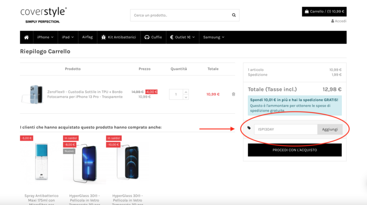
Task: Open the AirTag menu item
Action: click(87, 37)
